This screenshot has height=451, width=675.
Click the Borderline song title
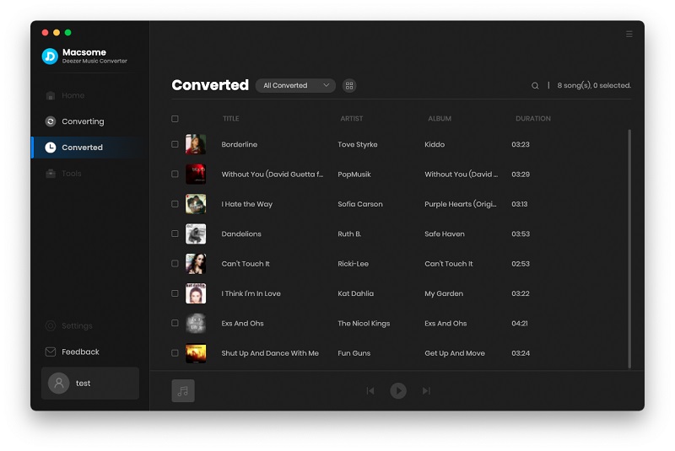click(240, 144)
